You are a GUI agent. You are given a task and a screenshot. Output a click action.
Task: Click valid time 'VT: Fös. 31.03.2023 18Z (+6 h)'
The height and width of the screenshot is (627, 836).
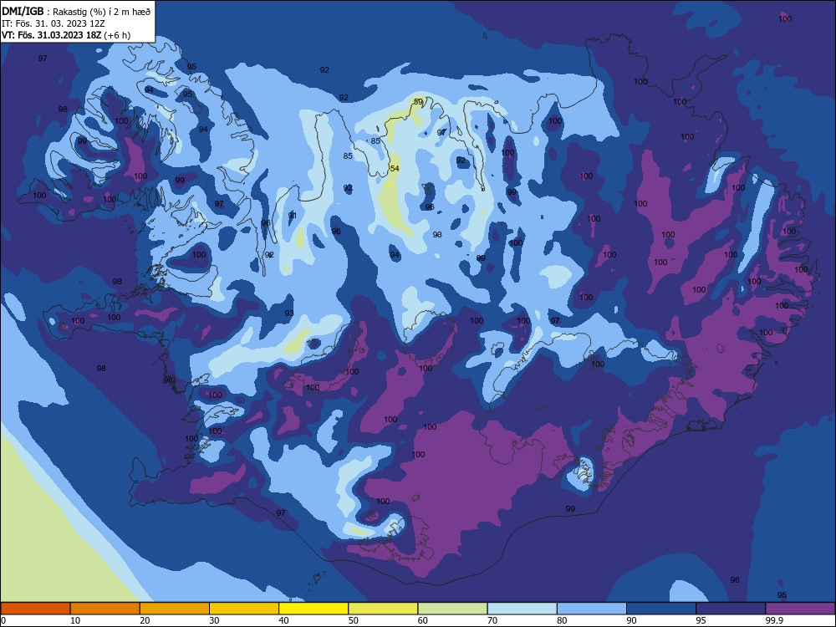(66, 35)
